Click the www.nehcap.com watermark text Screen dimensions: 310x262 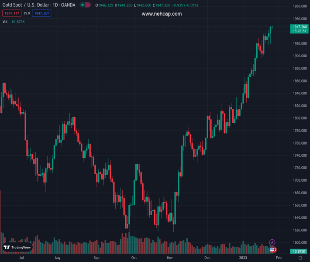tap(162, 14)
